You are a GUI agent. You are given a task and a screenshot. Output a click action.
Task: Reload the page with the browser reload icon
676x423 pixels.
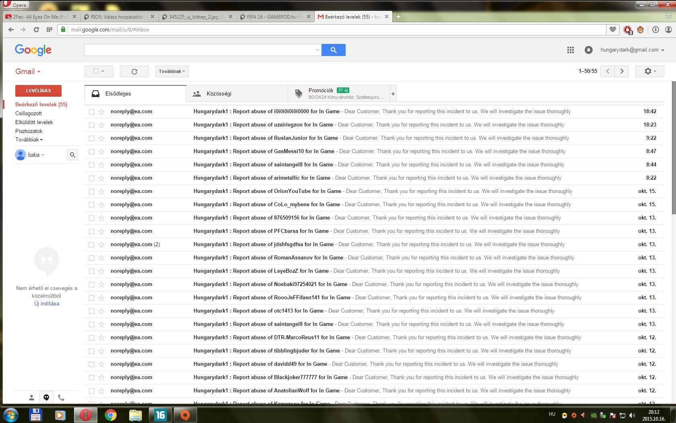pyautogui.click(x=36, y=29)
